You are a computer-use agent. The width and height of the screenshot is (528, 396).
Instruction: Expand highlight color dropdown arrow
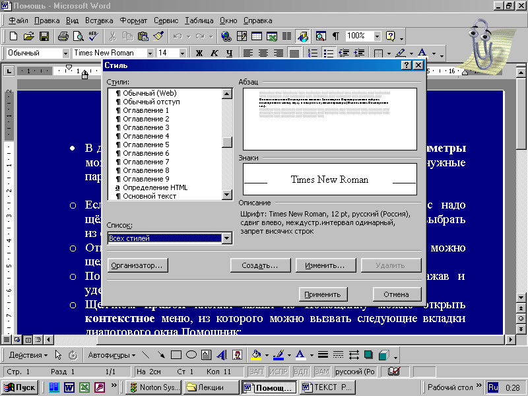pos(411,53)
